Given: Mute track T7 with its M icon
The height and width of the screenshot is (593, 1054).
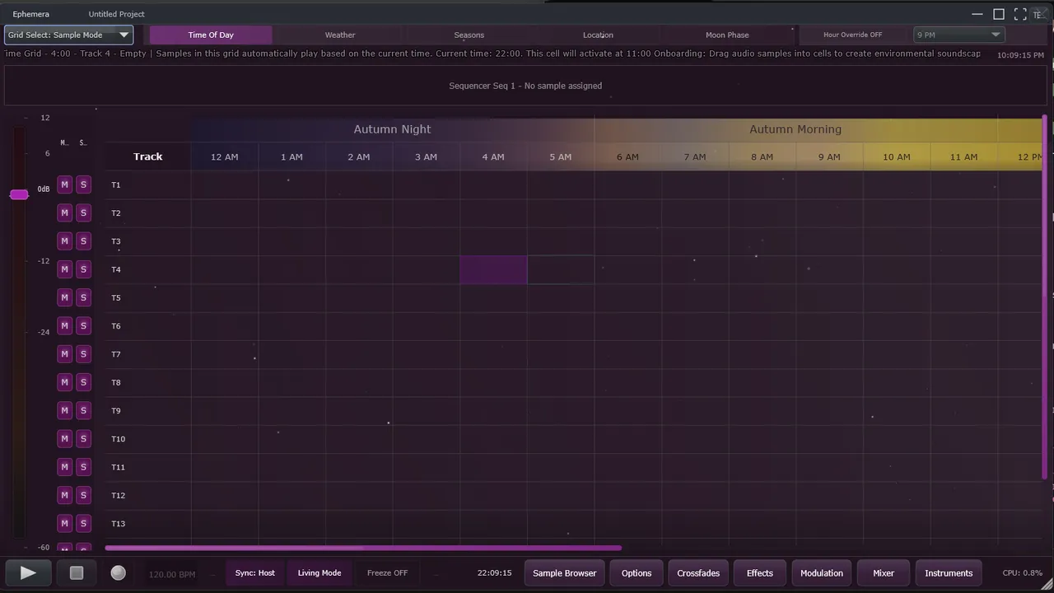Looking at the screenshot, I should coord(64,353).
